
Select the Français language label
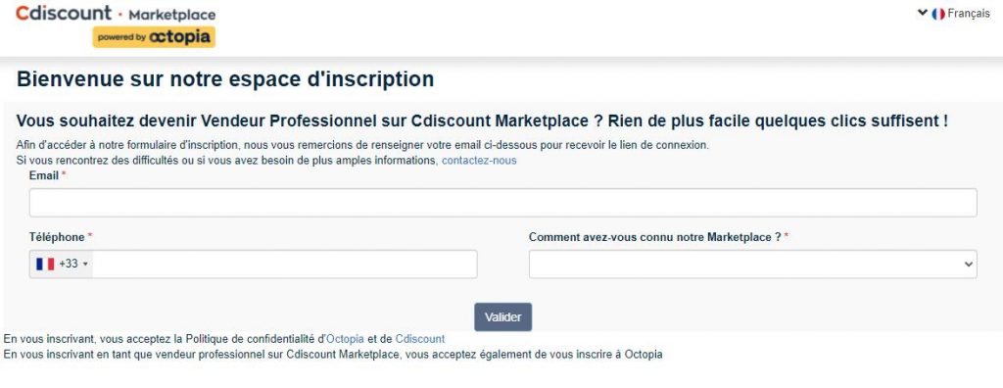tap(969, 14)
